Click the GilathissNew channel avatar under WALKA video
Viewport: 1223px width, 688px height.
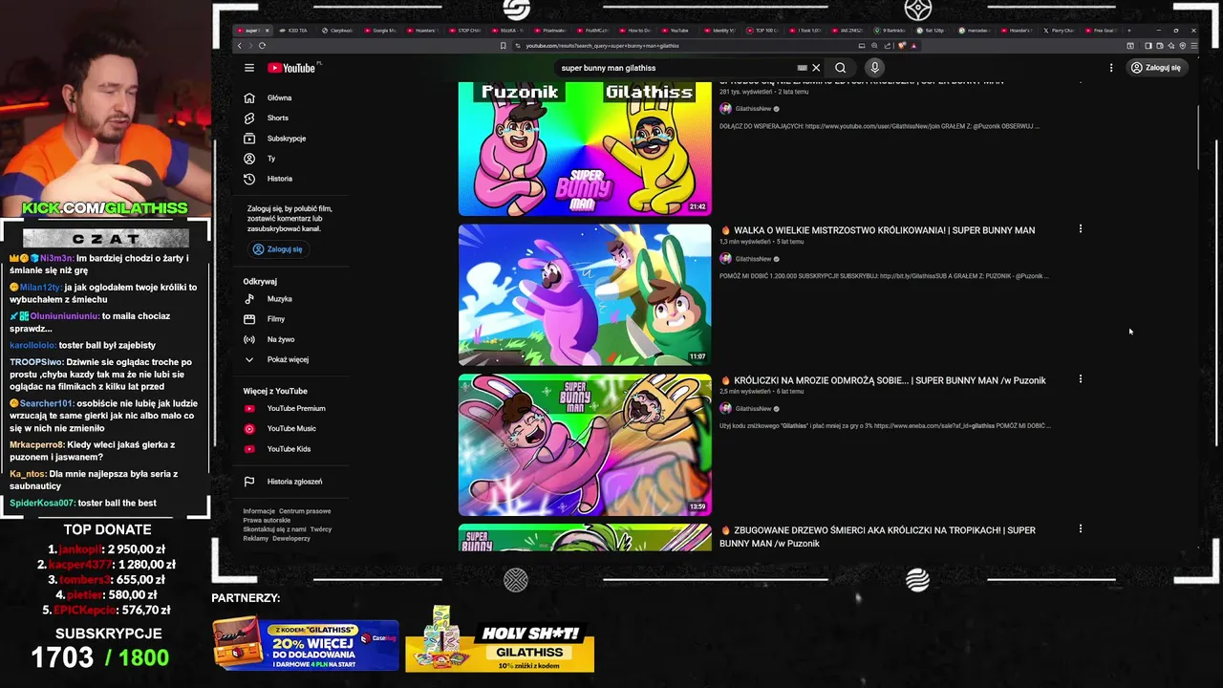(x=725, y=259)
